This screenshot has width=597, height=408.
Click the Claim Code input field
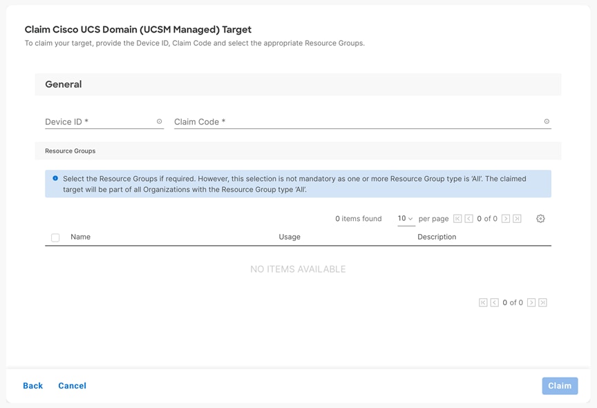point(363,122)
